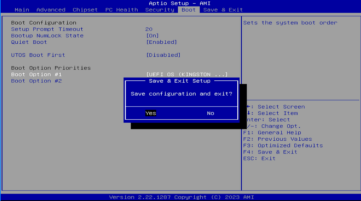Click the 'Sets the system boot order' help text
The image size is (361, 201).
[x=290, y=23]
